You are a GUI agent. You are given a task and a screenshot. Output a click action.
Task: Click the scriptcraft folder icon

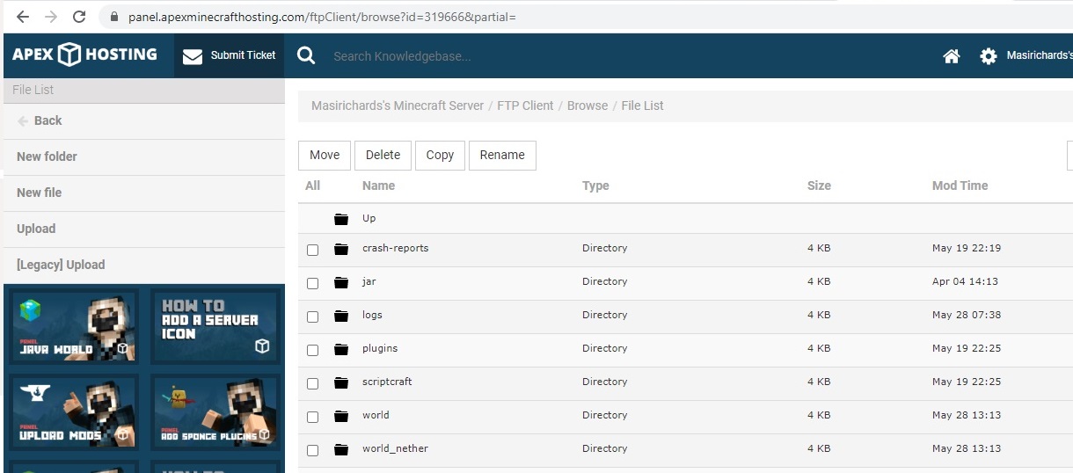341,382
